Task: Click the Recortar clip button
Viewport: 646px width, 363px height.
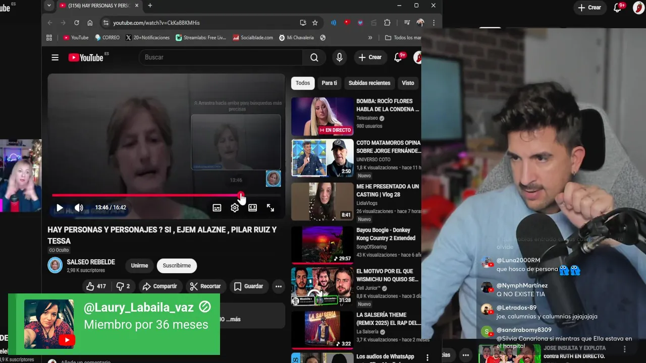Action: [x=205, y=286]
